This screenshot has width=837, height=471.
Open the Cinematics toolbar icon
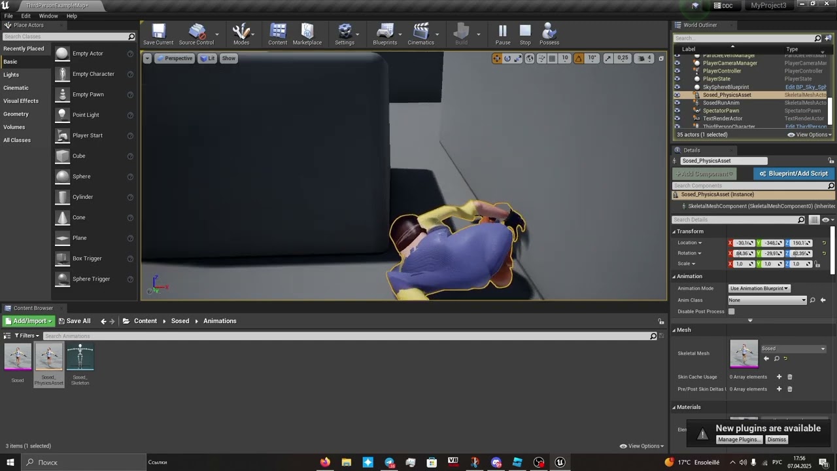coord(421,34)
